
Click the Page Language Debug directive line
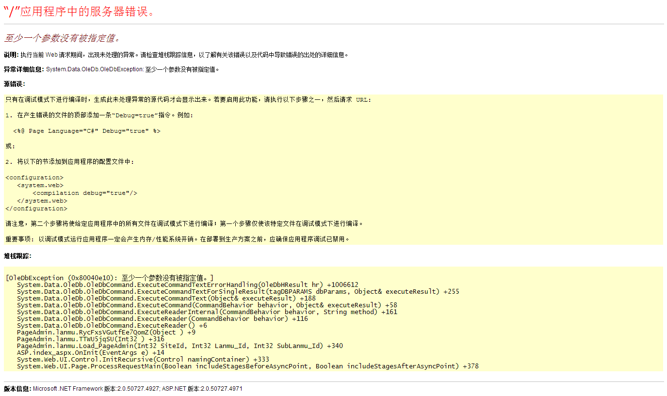click(86, 131)
